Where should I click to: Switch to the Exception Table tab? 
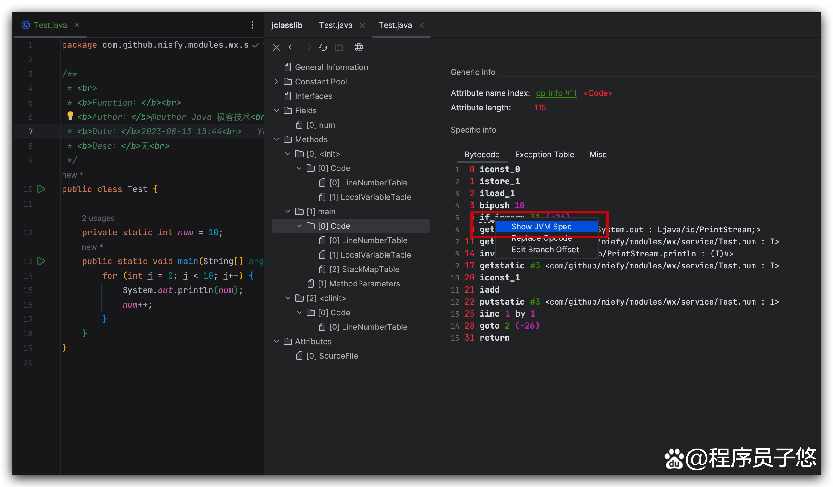[x=544, y=155]
